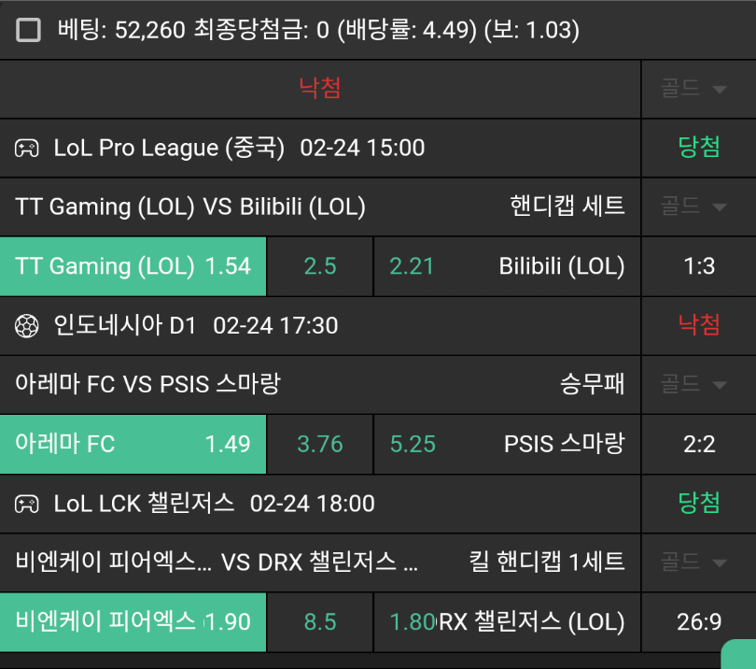This screenshot has width=756, height=669.
Task: Open the 골드 dropdown next to 핸디캡 세트
Action: [x=693, y=206]
